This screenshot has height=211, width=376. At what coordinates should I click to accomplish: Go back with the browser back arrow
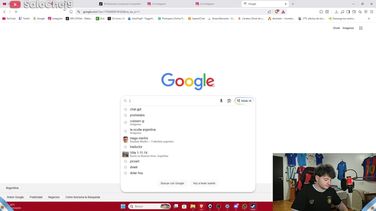(4, 12)
